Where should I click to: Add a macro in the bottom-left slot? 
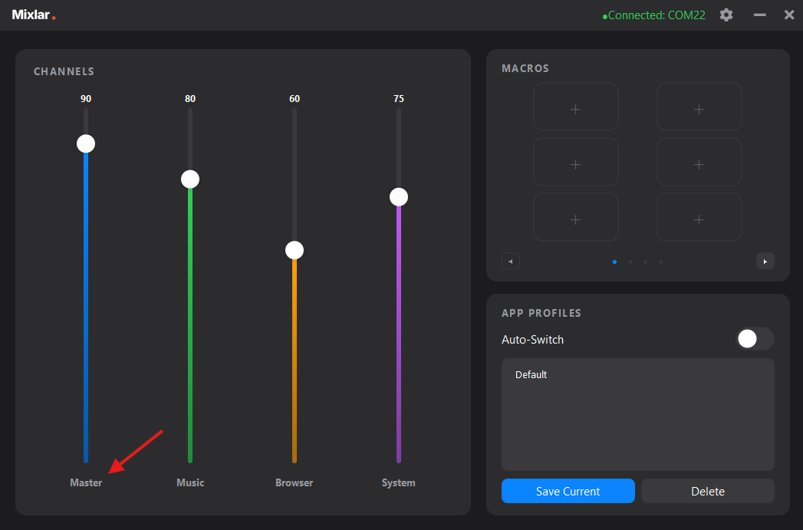[x=576, y=217]
